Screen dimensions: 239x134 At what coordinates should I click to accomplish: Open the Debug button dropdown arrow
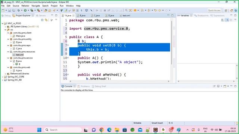pyautogui.click(x=22, y=10)
